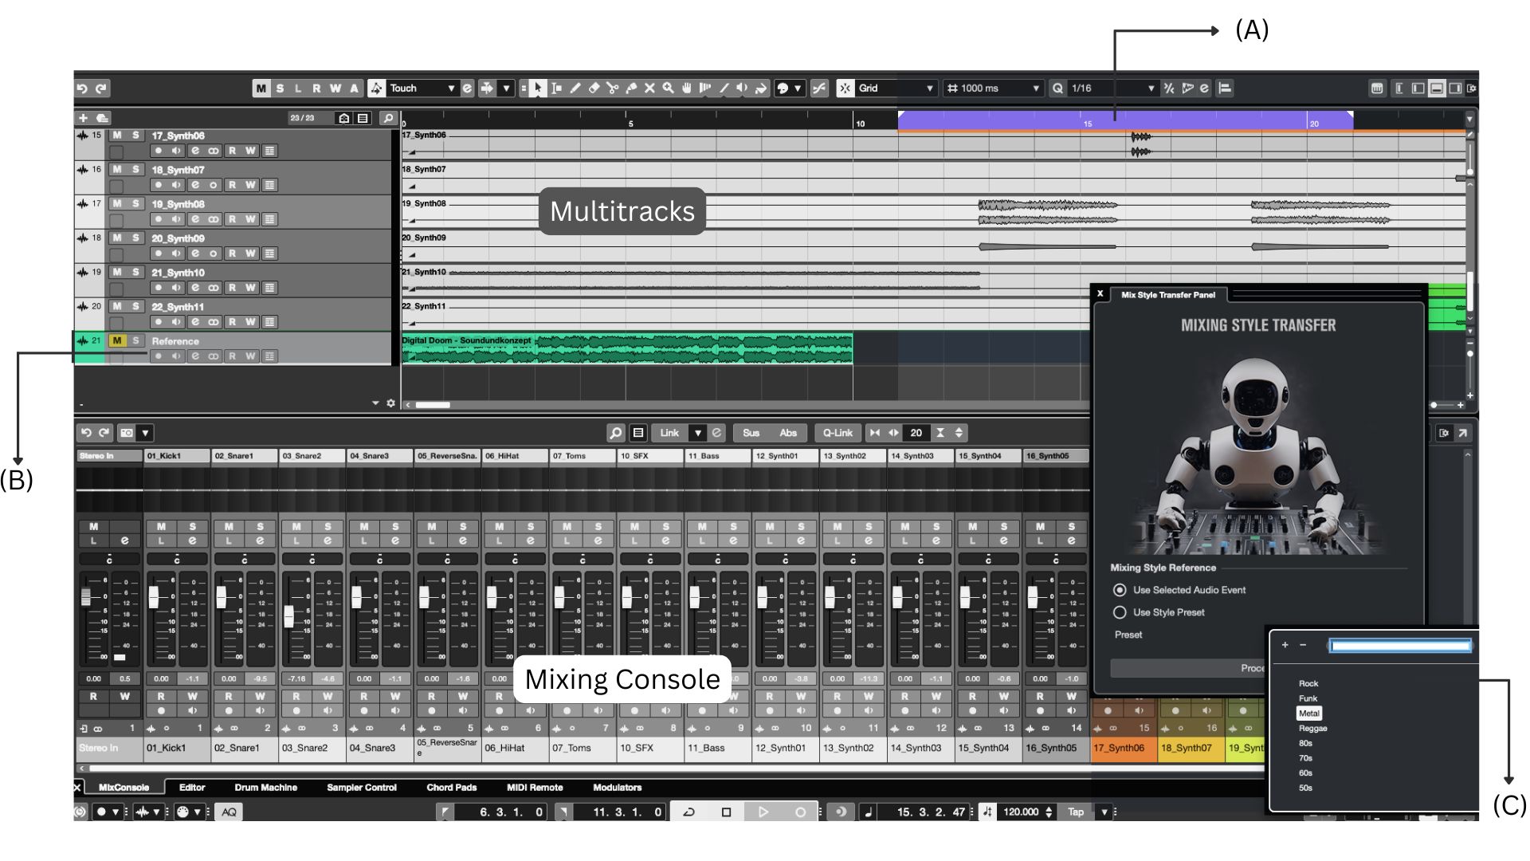Open the Sampler Control tab

click(x=362, y=788)
